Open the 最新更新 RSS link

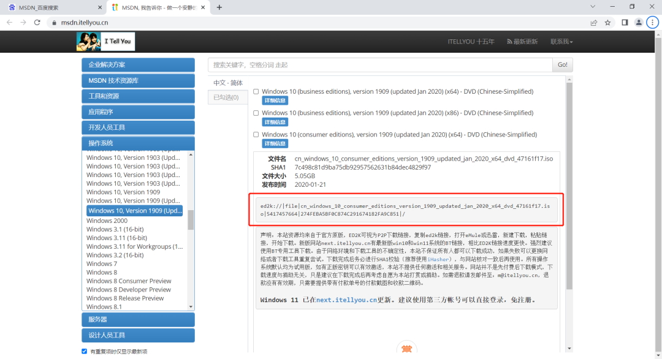(x=522, y=41)
